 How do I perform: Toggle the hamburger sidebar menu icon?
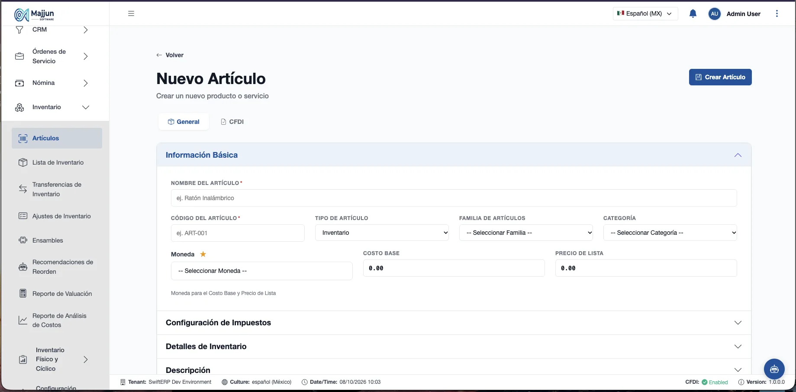[x=131, y=13]
